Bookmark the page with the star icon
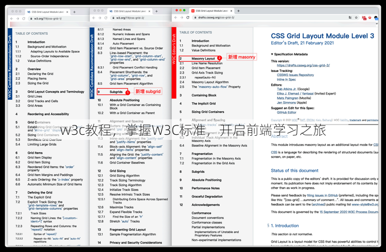 (356, 17)
